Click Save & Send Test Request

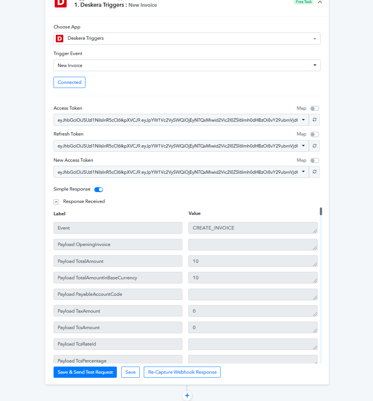click(85, 372)
